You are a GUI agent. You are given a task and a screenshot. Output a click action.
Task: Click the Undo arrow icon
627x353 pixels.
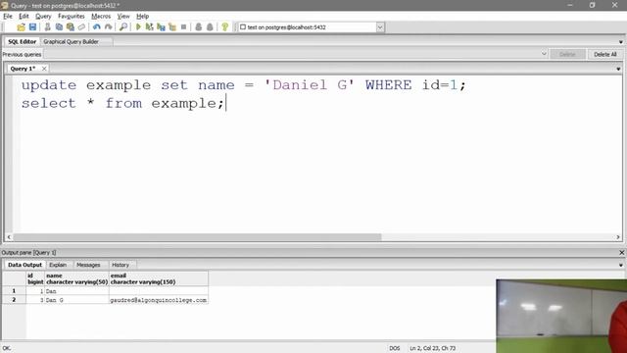point(96,27)
